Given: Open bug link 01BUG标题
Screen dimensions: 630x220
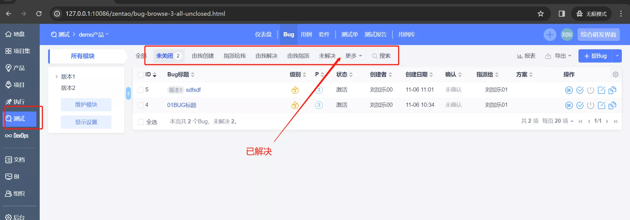Looking at the screenshot, I should [182, 105].
